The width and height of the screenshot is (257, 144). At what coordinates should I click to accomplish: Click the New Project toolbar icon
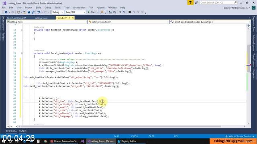pyautogui.click(x=18, y=12)
